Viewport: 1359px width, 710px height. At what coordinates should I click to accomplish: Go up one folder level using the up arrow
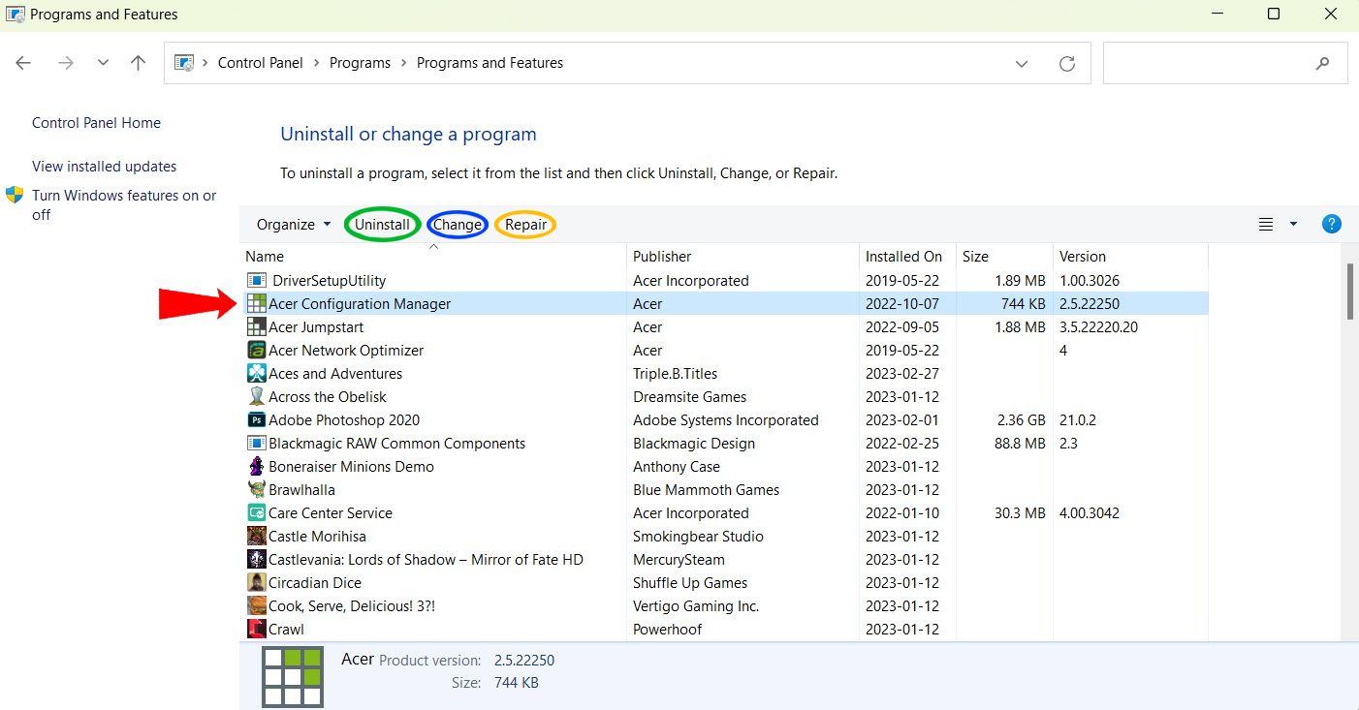138,63
